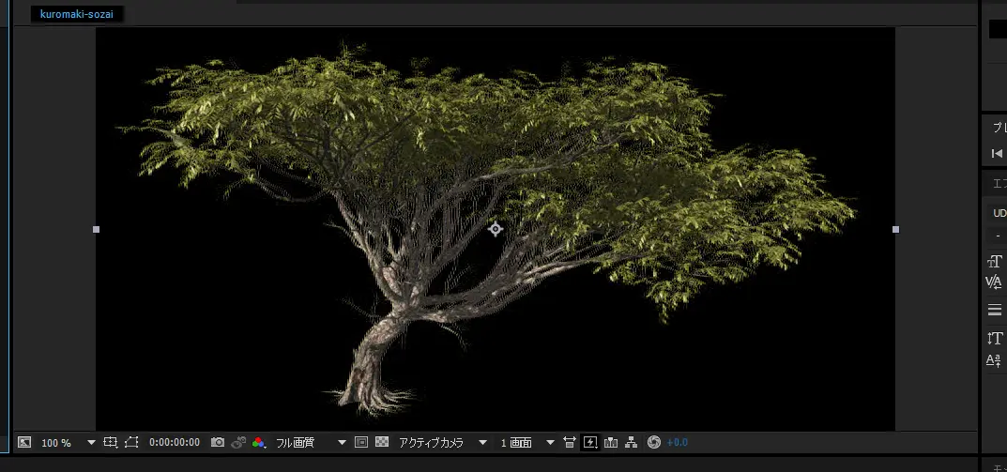Viewport: 1007px width, 472px height.
Task: Click the reset exposure aperture icon
Action: [654, 442]
